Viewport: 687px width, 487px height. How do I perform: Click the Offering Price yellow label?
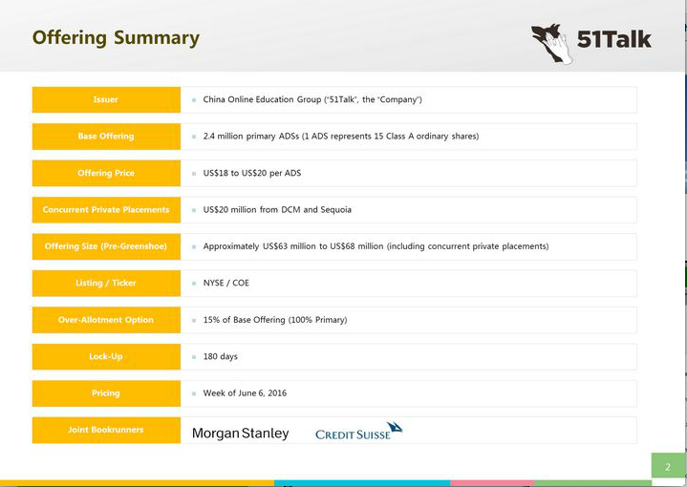106,173
